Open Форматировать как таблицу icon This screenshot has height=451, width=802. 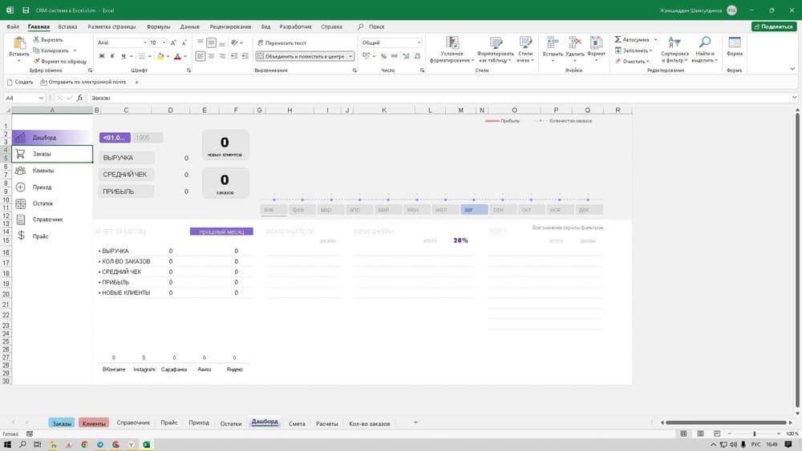[496, 43]
